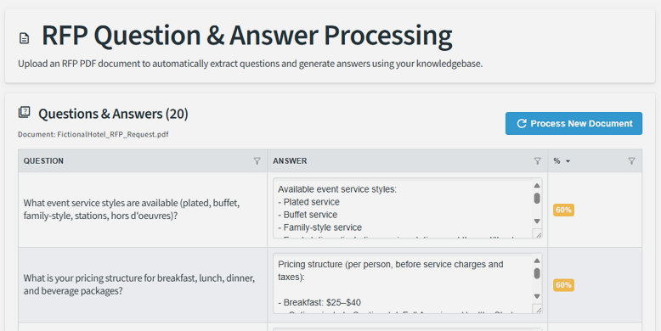Click resize handle of service styles answer
This screenshot has height=331, width=661.
click(538, 234)
